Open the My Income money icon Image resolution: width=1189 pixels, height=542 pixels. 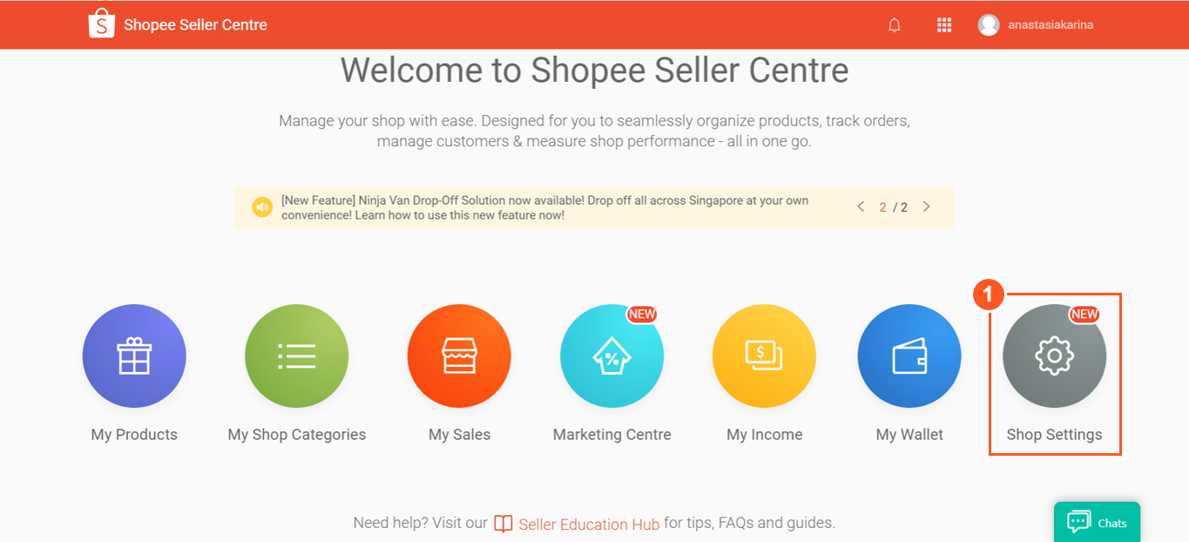point(764,356)
